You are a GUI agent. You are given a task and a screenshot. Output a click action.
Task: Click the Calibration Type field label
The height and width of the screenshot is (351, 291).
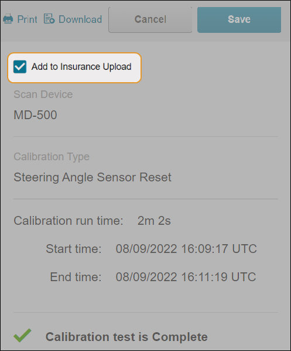tap(52, 157)
